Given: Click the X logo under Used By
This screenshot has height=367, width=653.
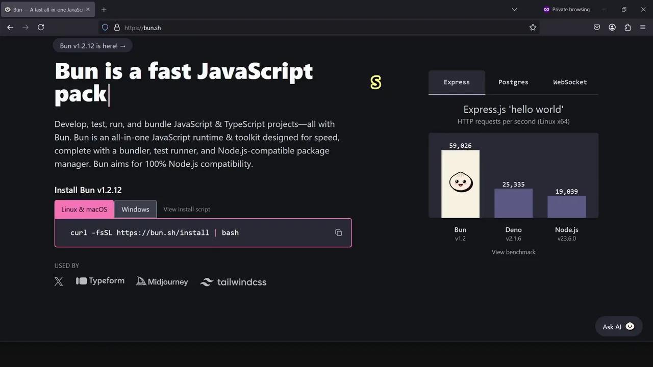Looking at the screenshot, I should pyautogui.click(x=59, y=282).
